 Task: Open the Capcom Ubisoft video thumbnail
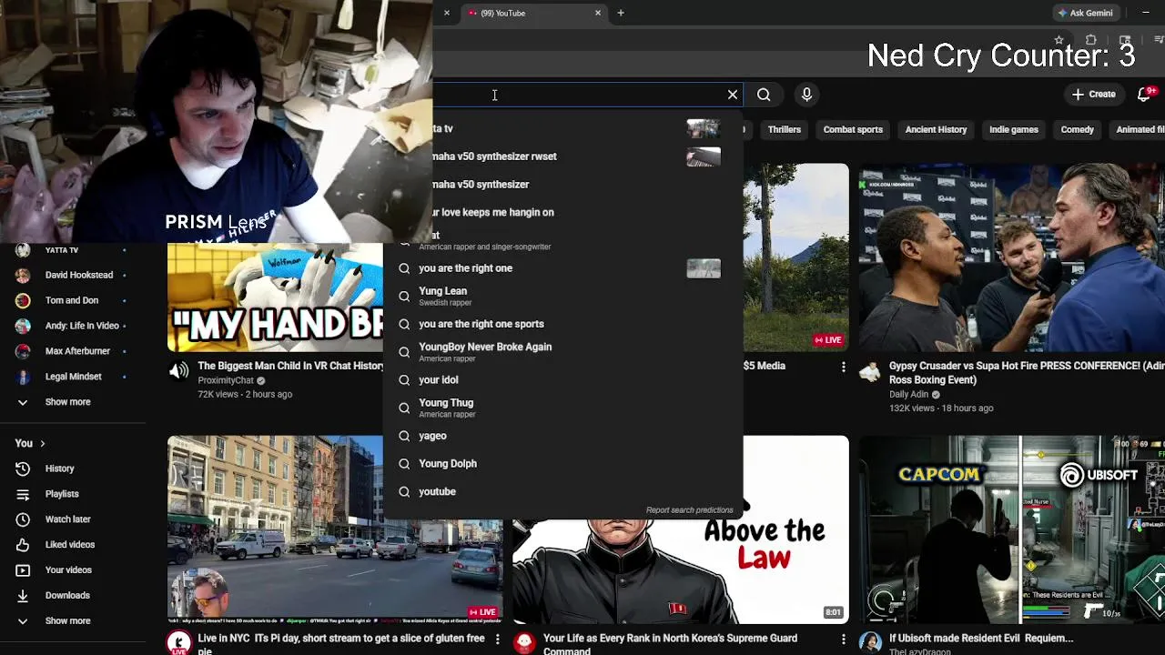tap(1012, 530)
